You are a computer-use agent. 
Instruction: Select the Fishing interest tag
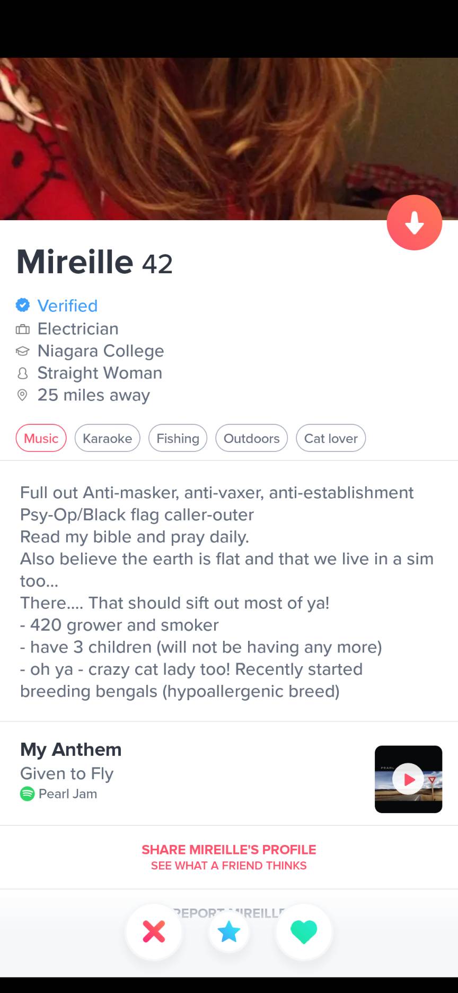(178, 438)
